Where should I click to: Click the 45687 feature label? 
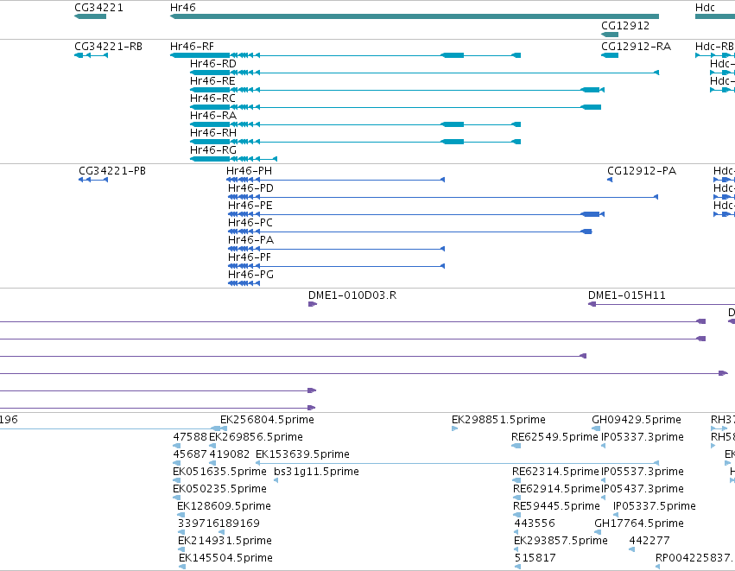pyautogui.click(x=190, y=454)
